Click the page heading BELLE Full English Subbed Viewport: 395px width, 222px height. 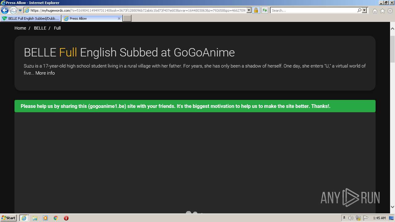coord(129,52)
